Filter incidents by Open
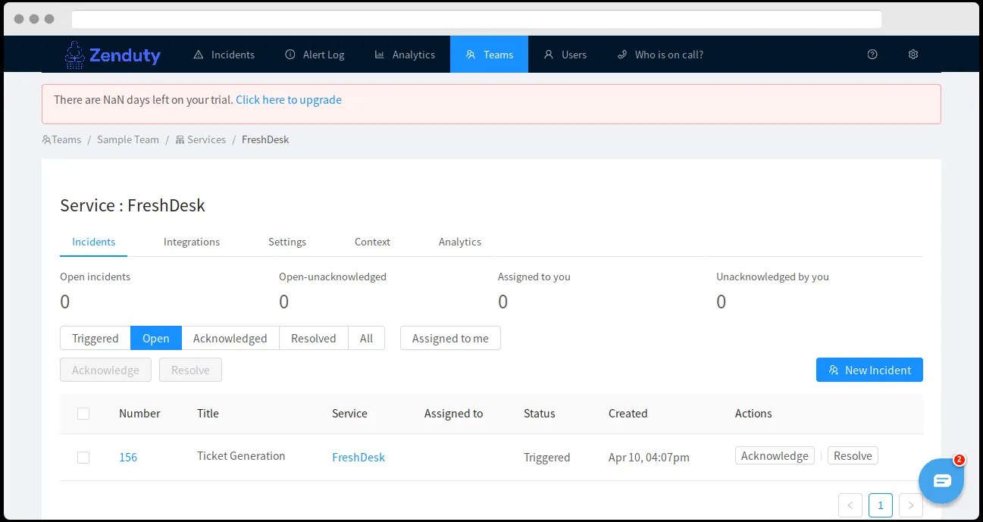The height and width of the screenshot is (522, 983). tap(156, 339)
